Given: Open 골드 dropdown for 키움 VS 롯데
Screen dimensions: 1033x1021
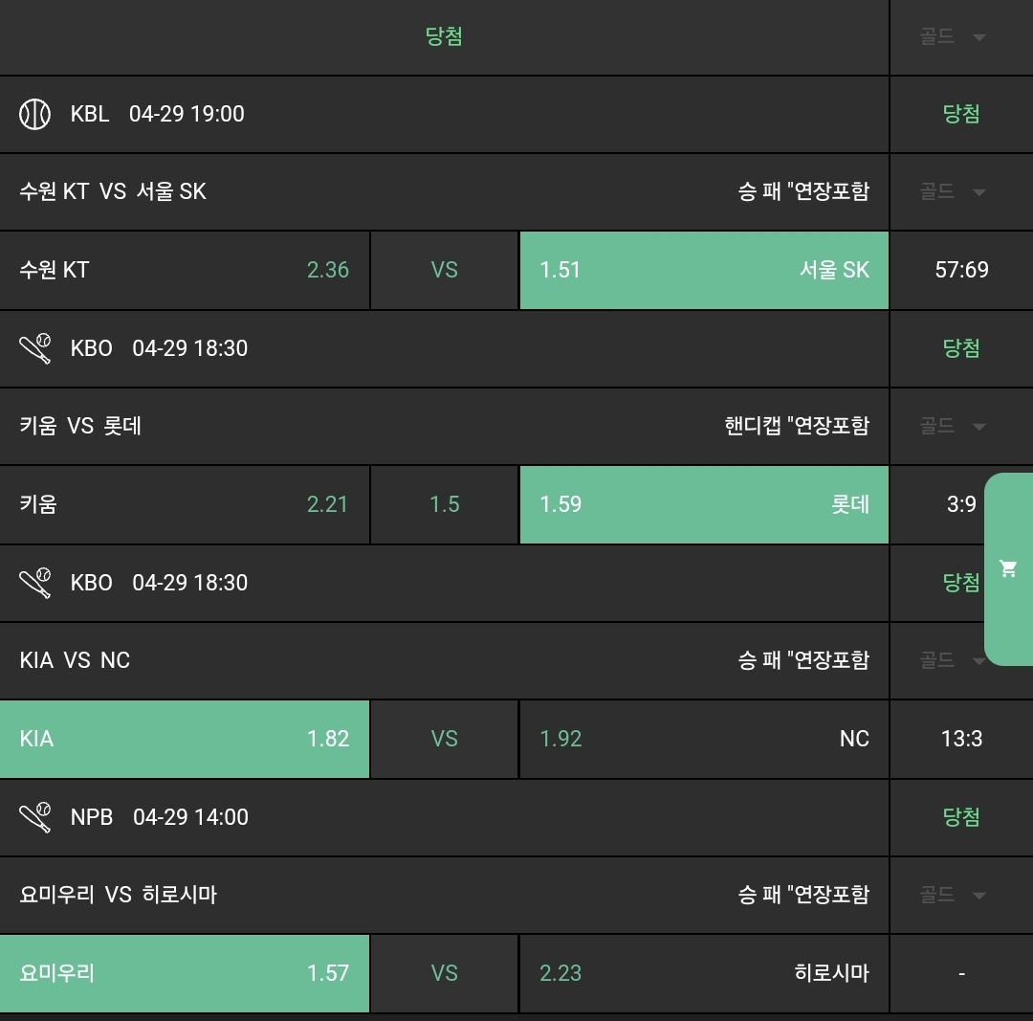Looking at the screenshot, I should pyautogui.click(x=953, y=426).
